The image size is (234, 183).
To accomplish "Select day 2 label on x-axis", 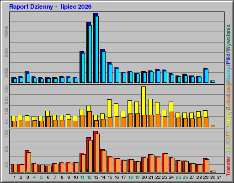I will tap(21, 178).
